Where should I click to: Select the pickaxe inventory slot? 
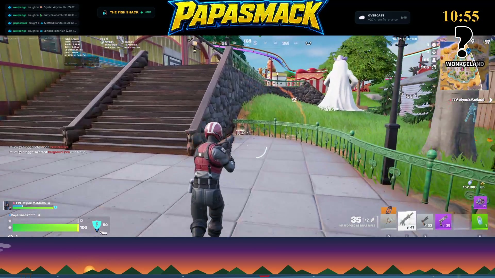[x=389, y=221]
